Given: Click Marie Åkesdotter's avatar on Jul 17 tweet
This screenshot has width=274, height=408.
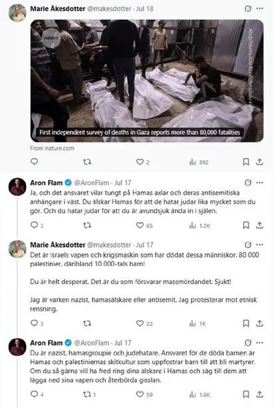Looking at the screenshot, I should 17,249.
